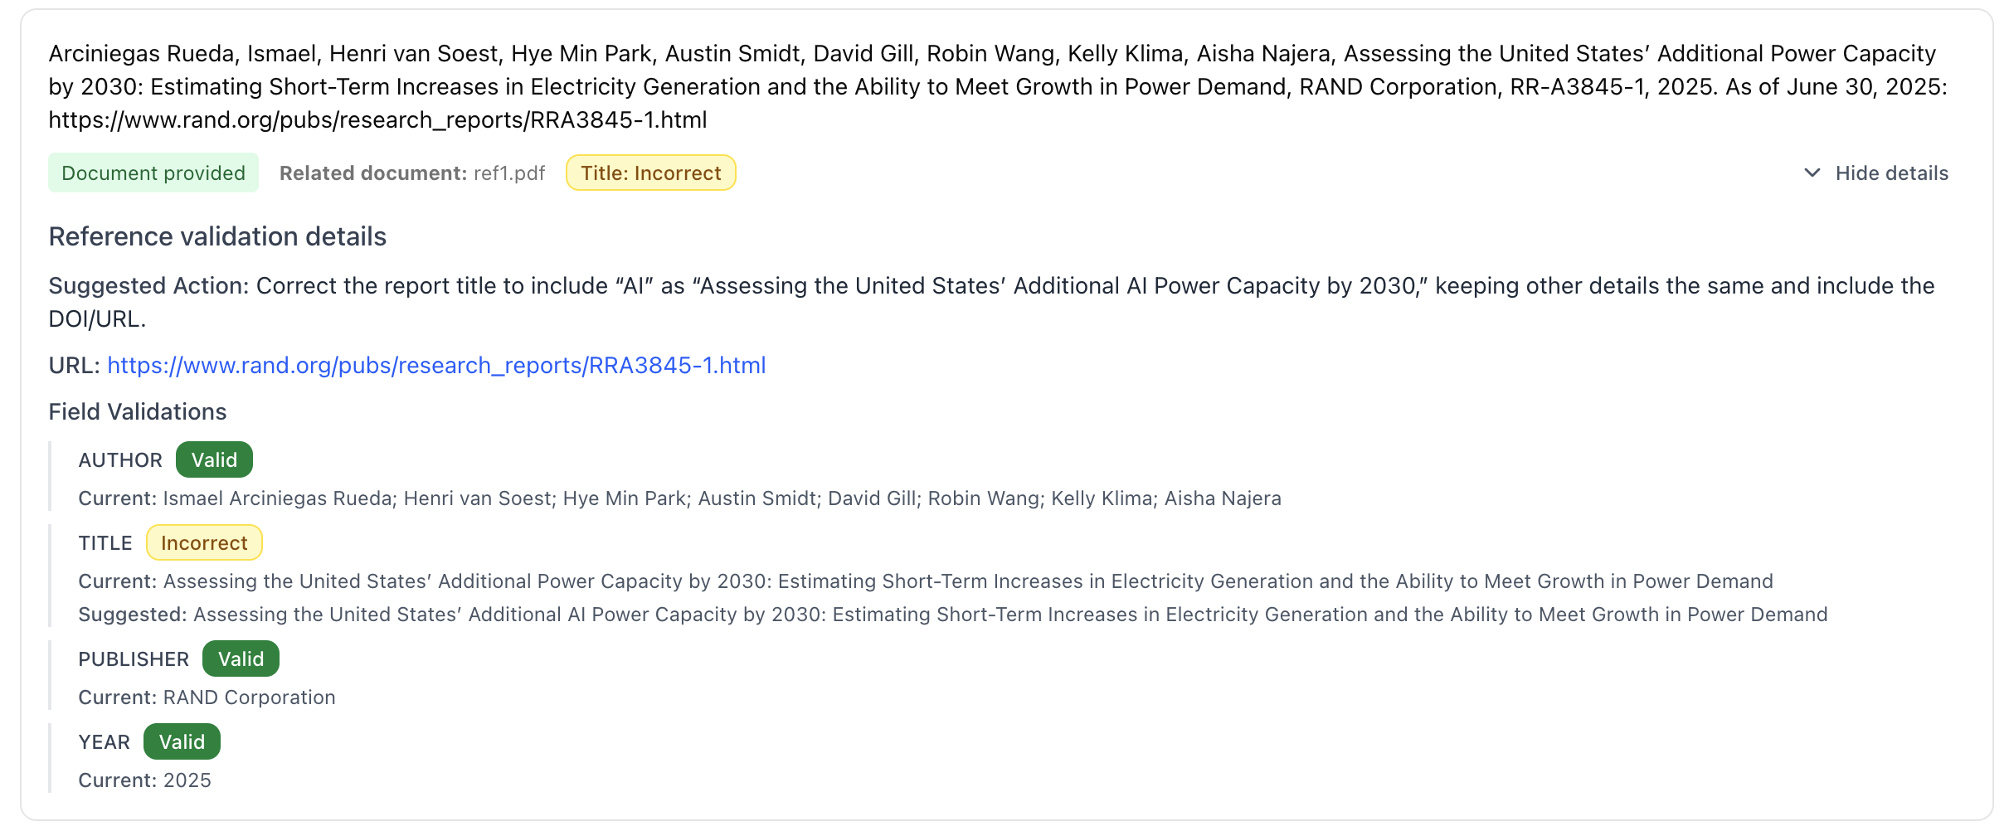
Task: Click the TITLE Incorrect status badge
Action: point(204,542)
